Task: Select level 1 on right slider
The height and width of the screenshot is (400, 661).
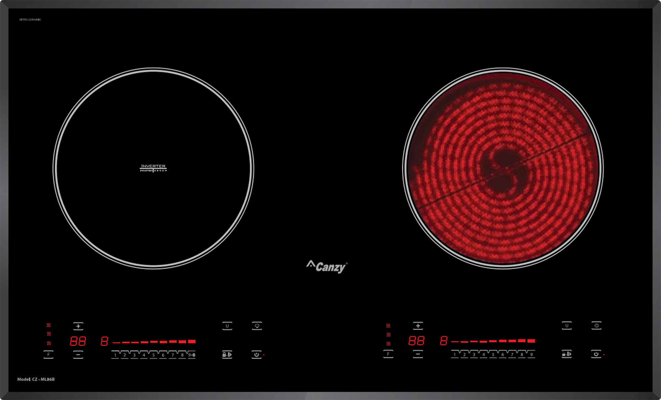Action: pos(455,354)
